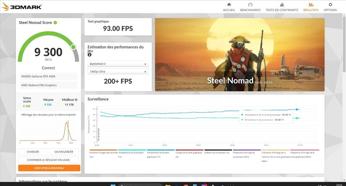Viewport: 346px width, 186px height.
Task: Click Affichage des résultats pour le même matériel
Action: click(x=48, y=115)
